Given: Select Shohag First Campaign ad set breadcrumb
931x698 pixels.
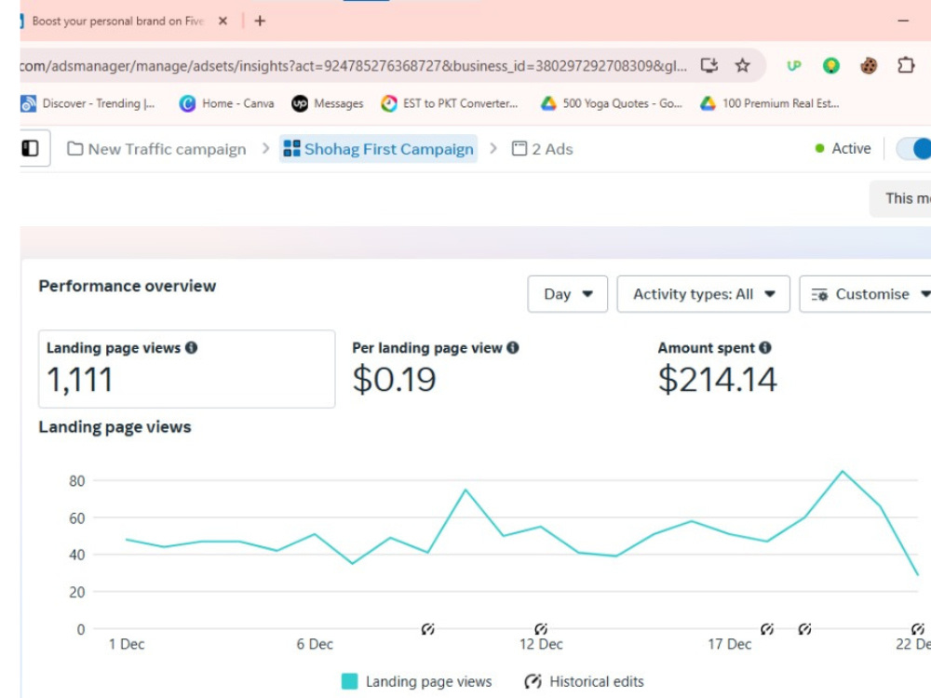Looking at the screenshot, I should pos(378,148).
